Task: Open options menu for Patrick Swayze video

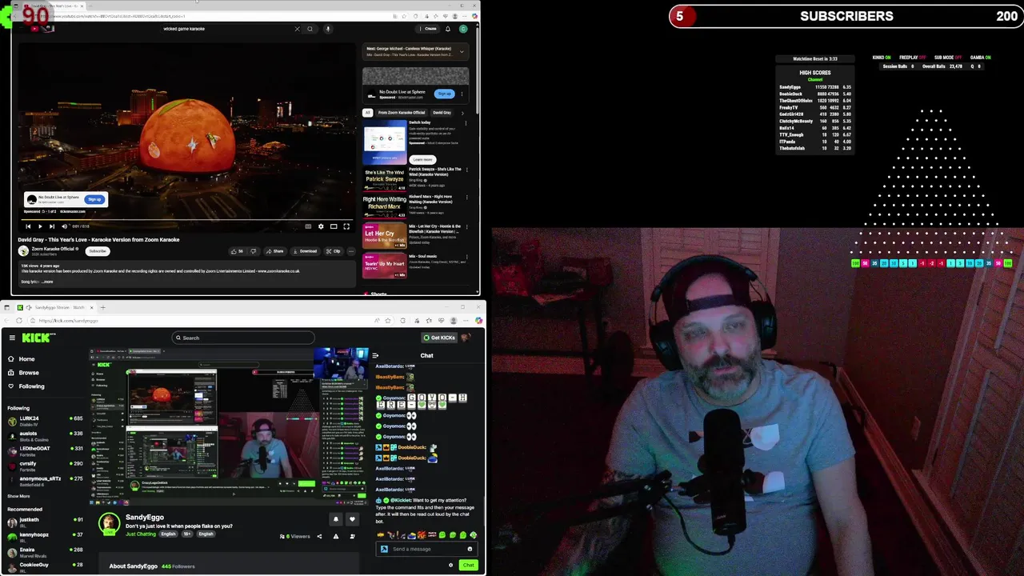Action: [x=466, y=170]
